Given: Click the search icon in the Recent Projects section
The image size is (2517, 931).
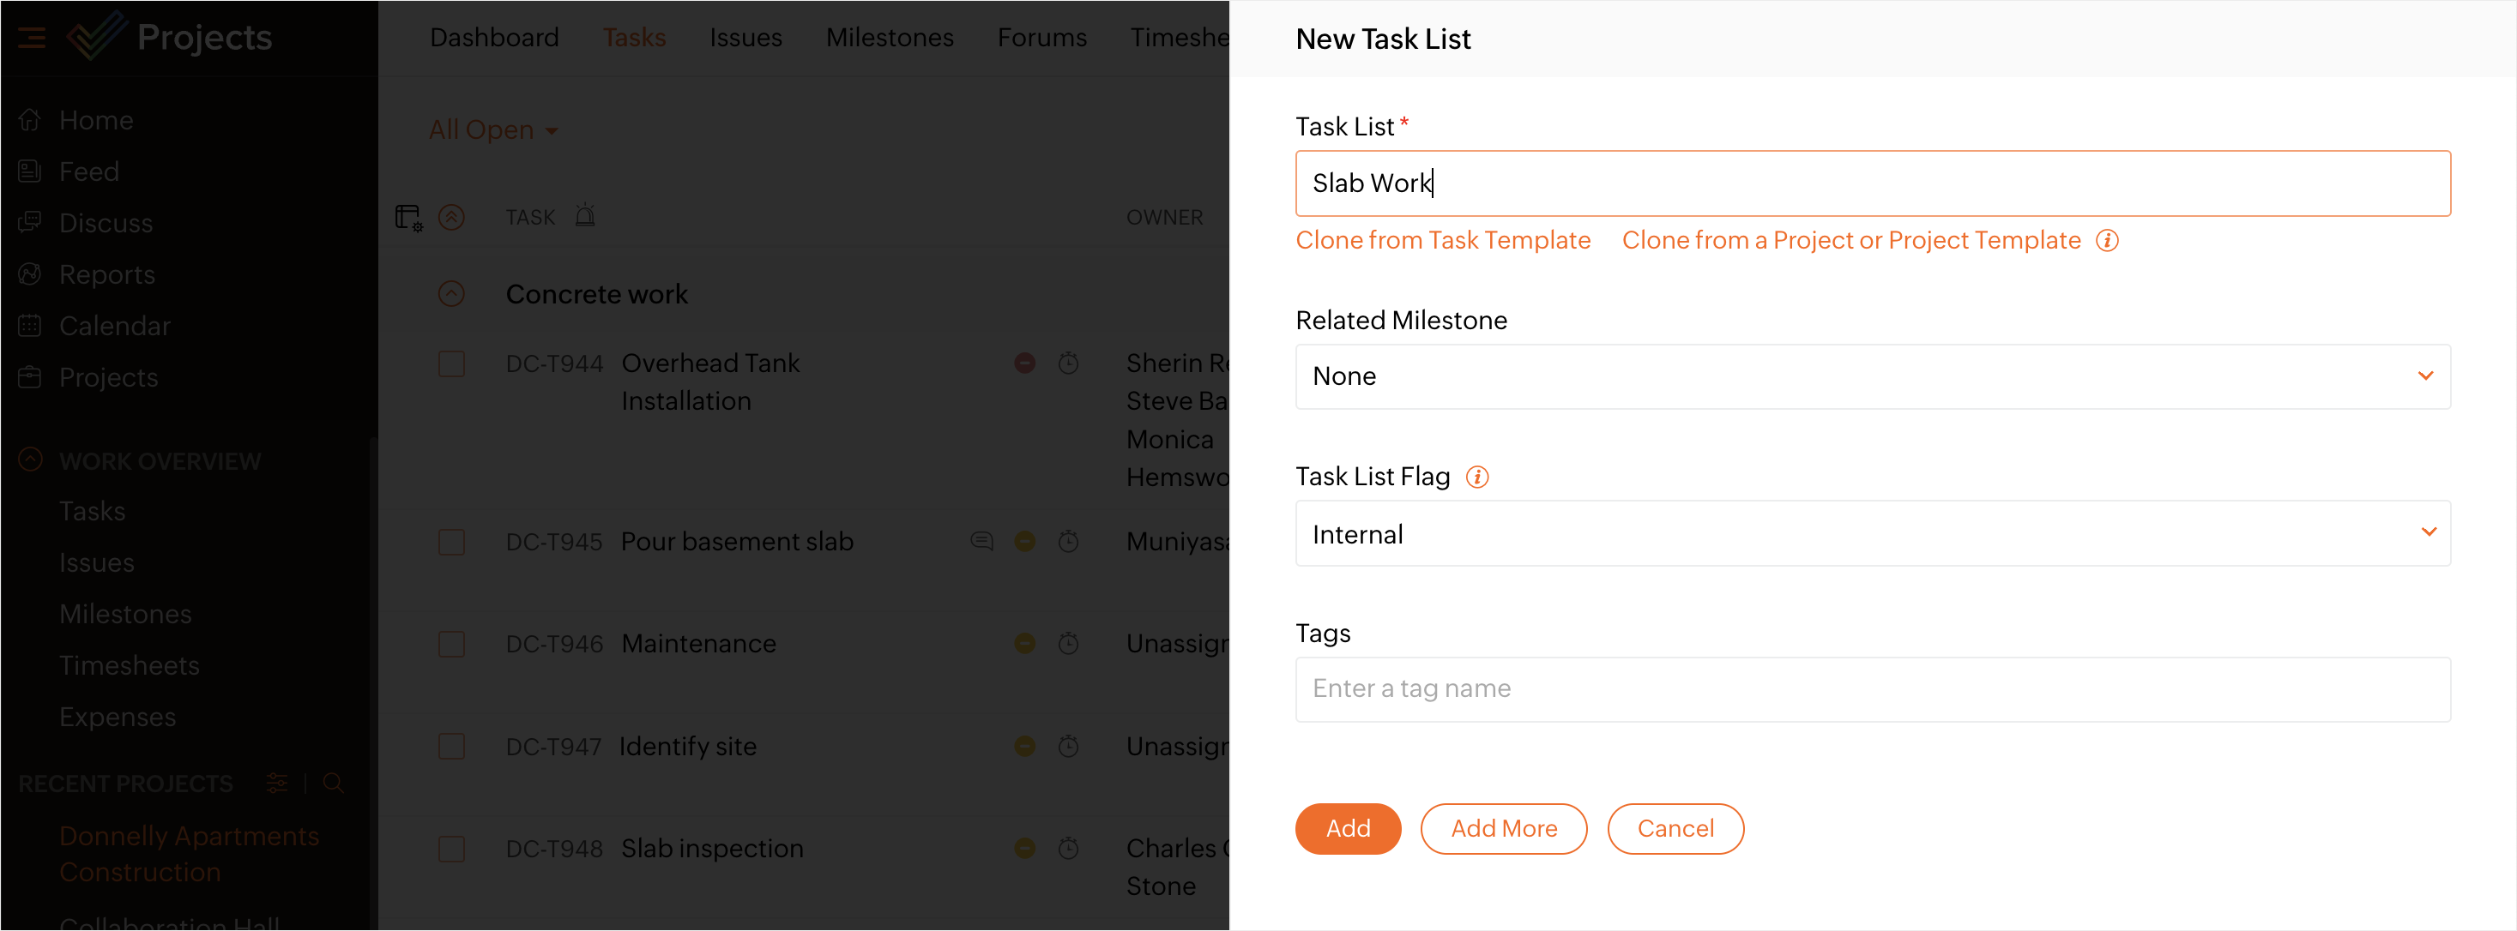Looking at the screenshot, I should pos(332,784).
